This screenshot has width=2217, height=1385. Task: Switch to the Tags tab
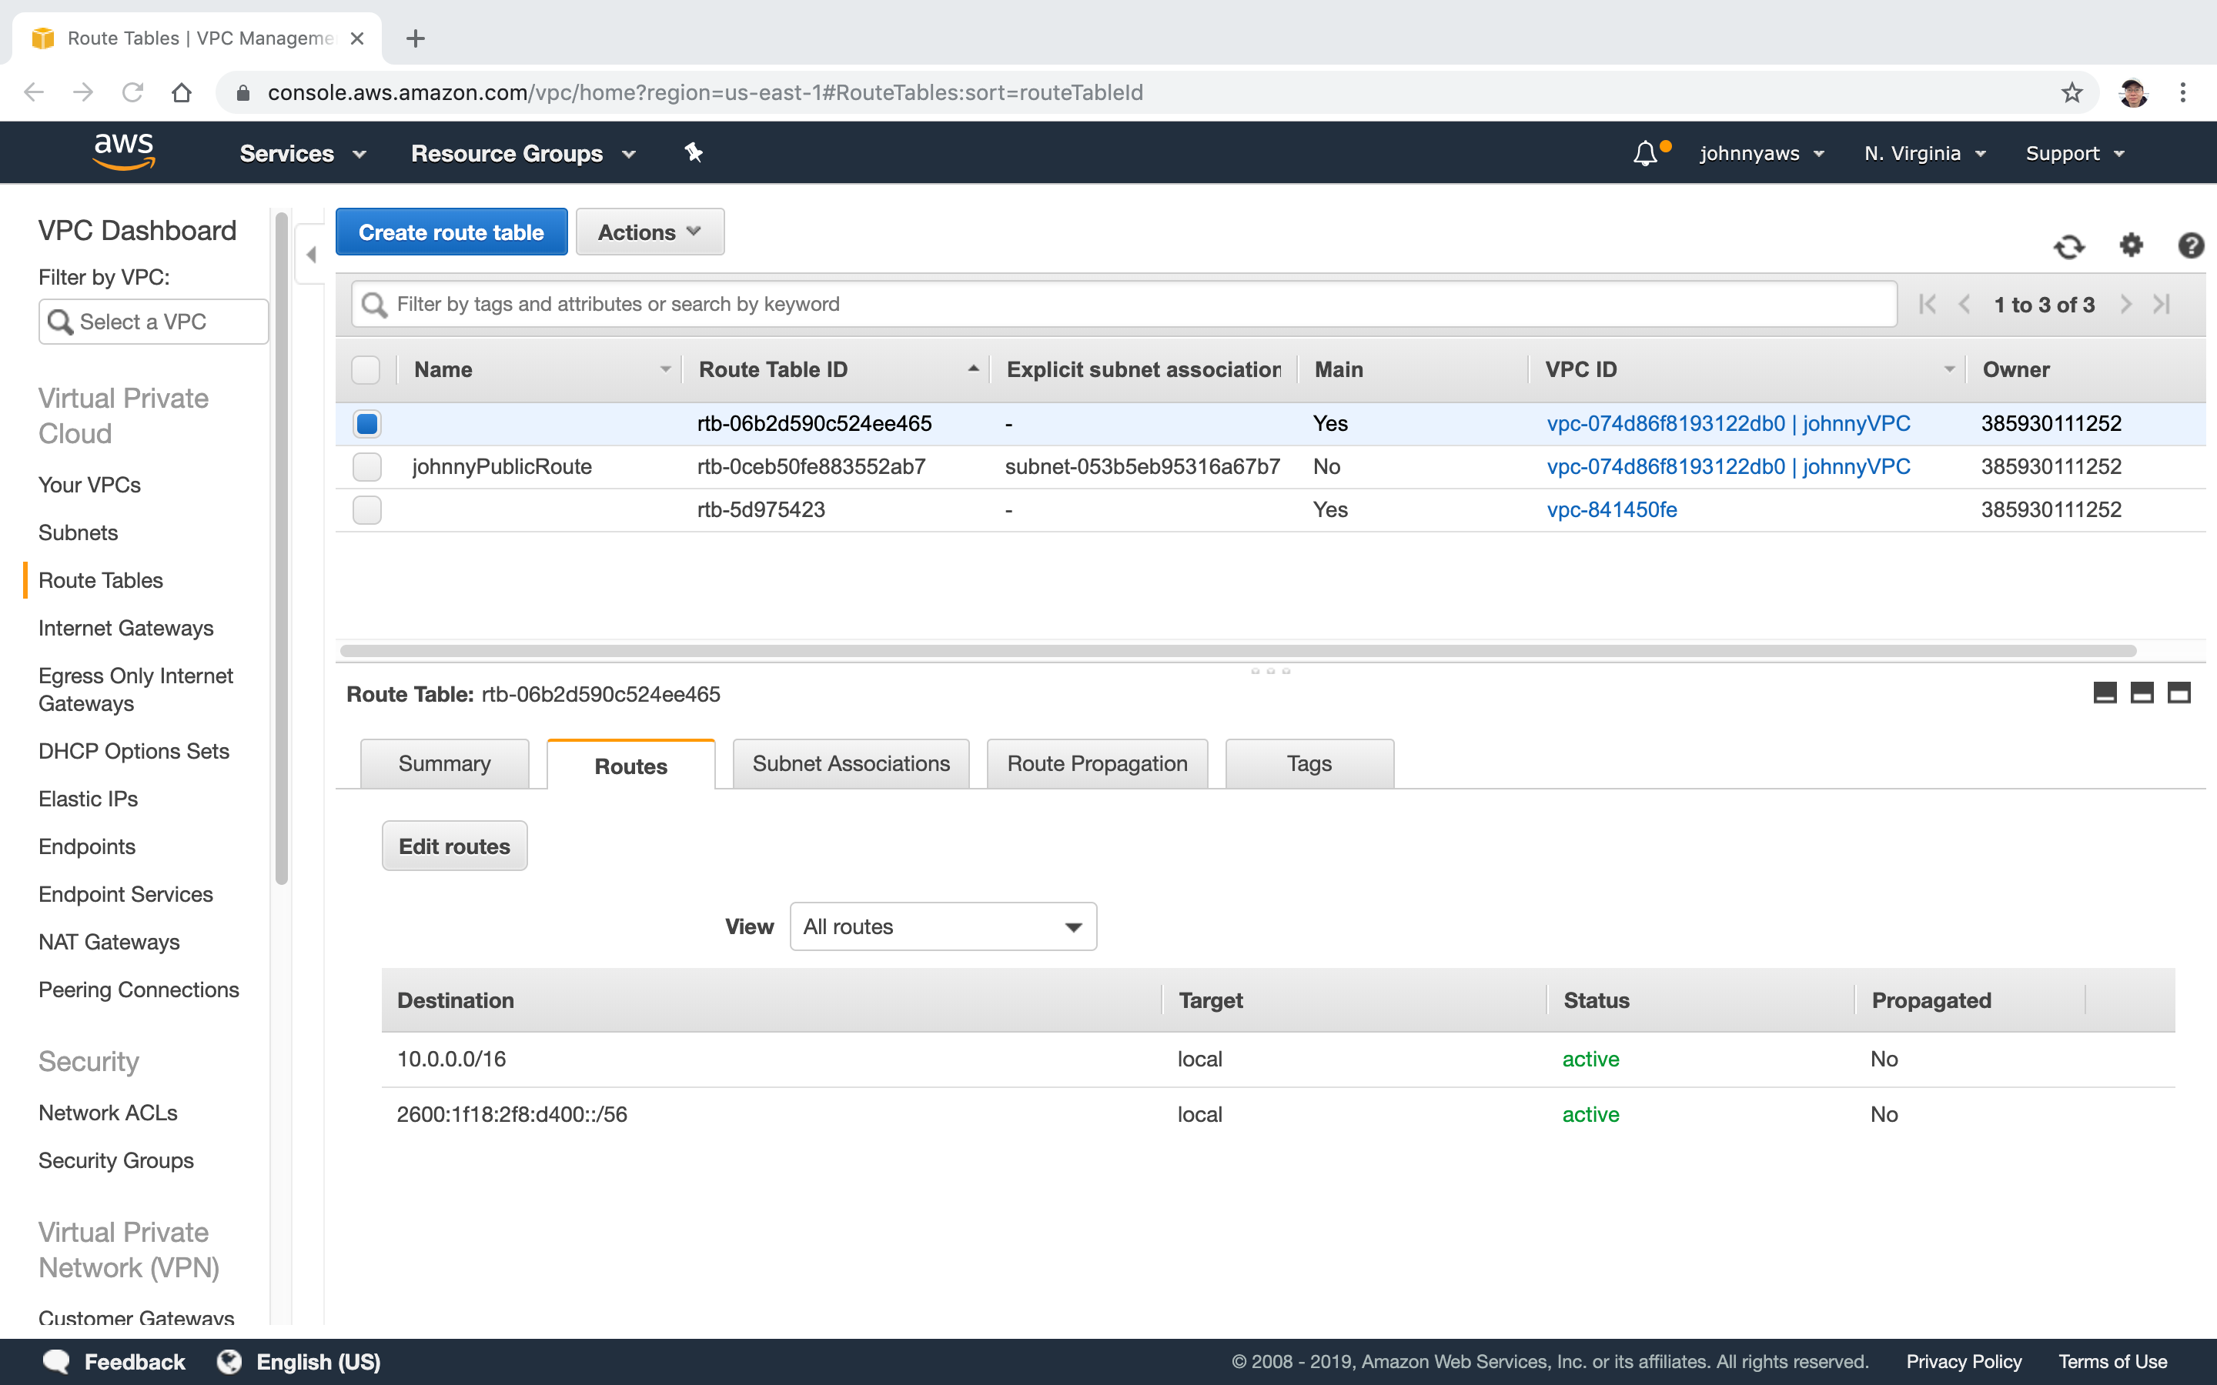pyautogui.click(x=1309, y=763)
